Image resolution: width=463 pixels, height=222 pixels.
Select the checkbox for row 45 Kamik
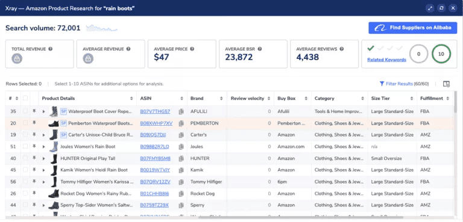coord(25,170)
